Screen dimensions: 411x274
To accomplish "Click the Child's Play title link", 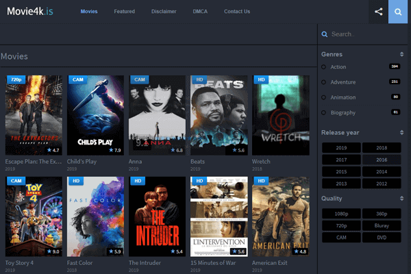I will pos(82,162).
